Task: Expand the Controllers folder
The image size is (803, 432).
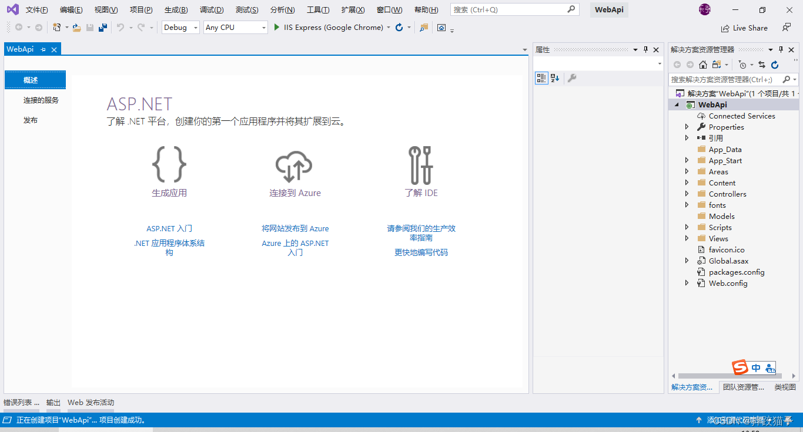Action: click(x=687, y=194)
